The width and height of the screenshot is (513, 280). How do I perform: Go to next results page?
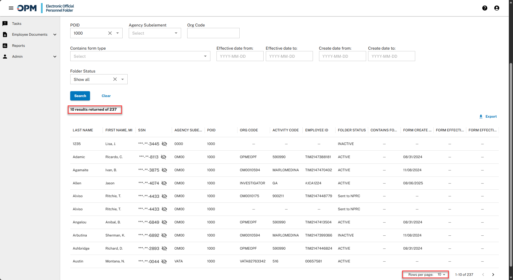click(493, 275)
